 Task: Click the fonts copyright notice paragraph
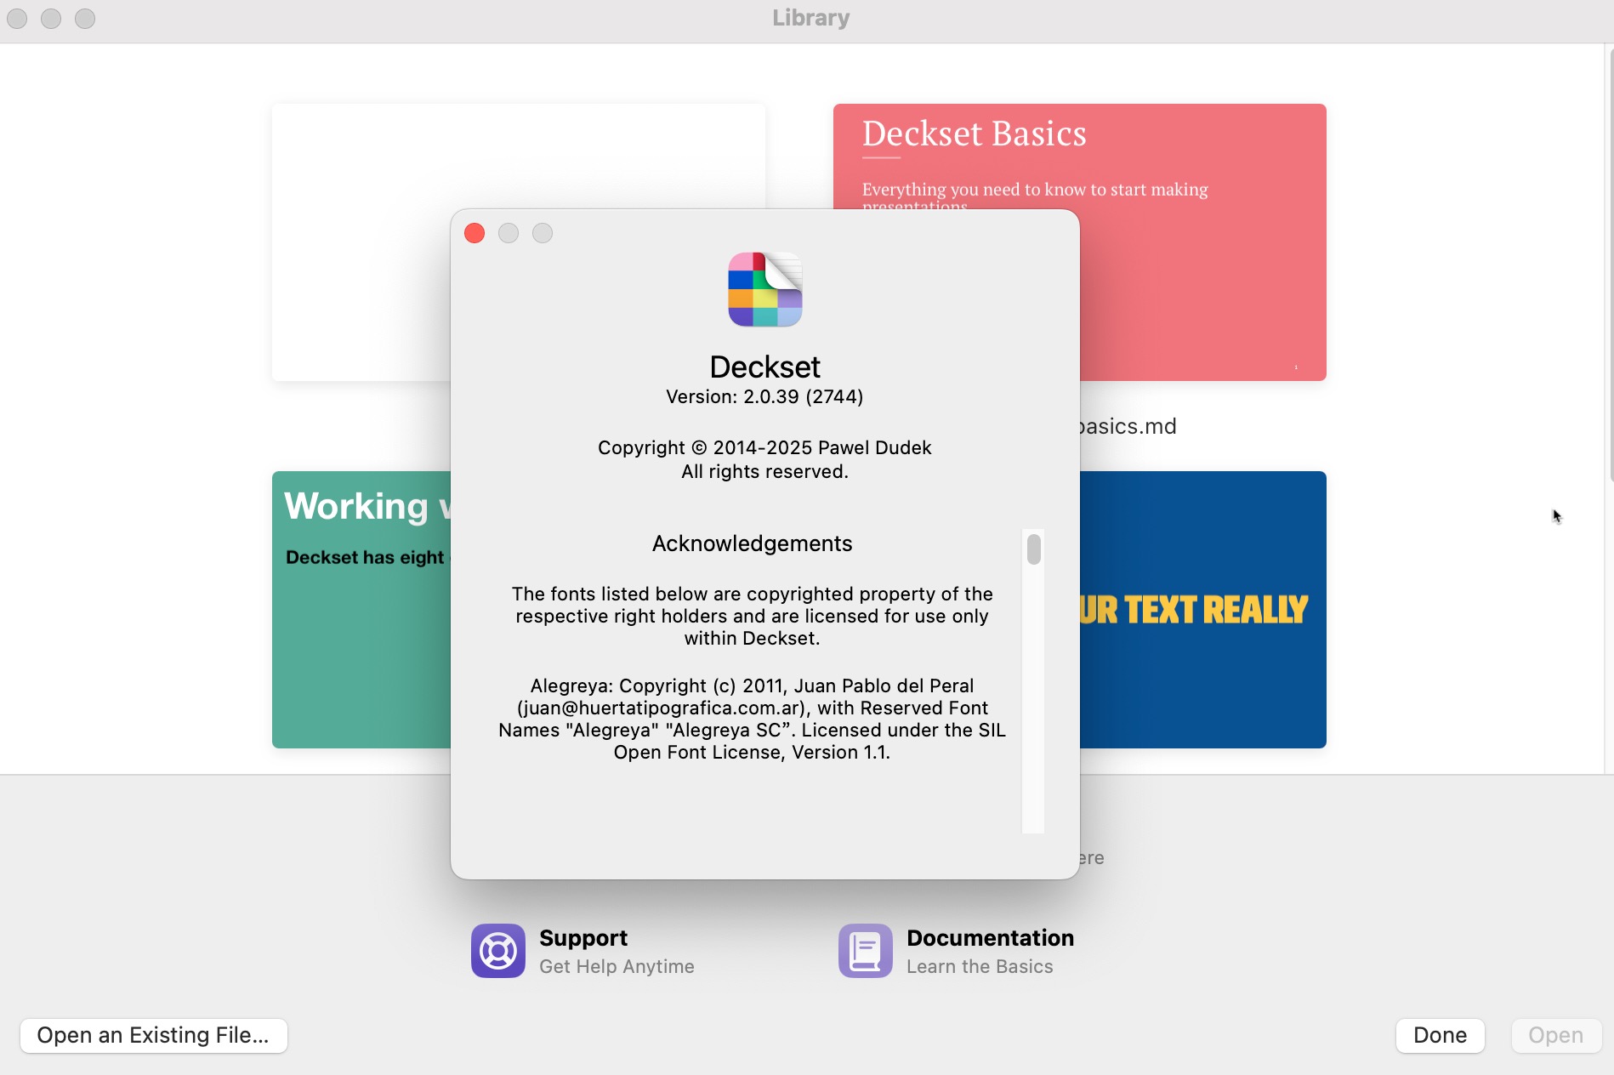point(752,616)
